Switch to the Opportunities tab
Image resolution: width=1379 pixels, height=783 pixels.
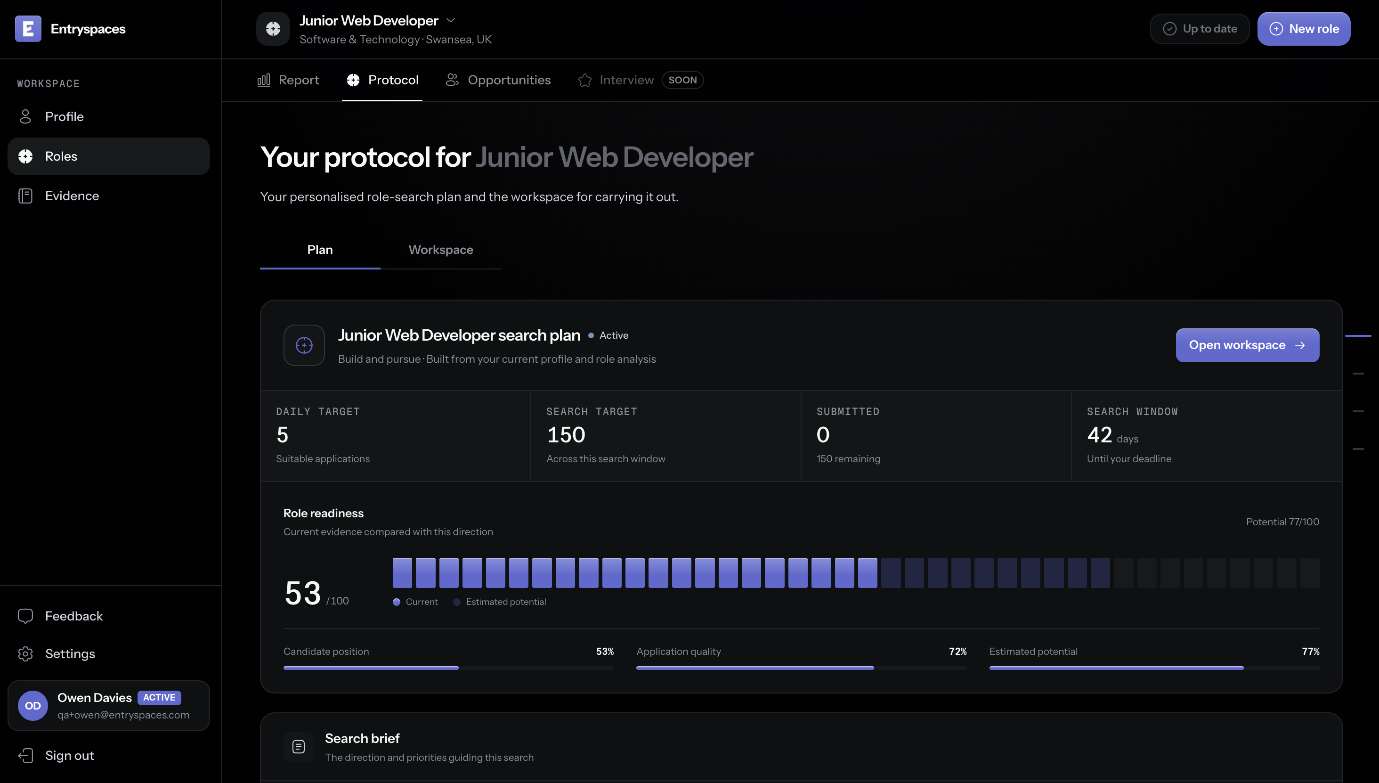click(498, 80)
